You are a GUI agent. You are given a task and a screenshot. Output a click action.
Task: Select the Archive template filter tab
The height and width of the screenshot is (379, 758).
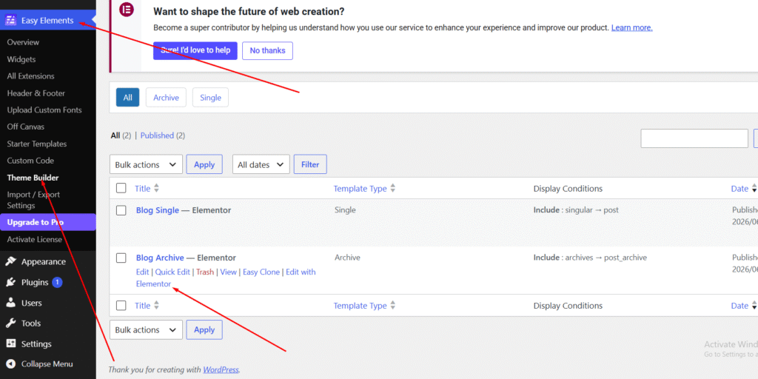[166, 98]
